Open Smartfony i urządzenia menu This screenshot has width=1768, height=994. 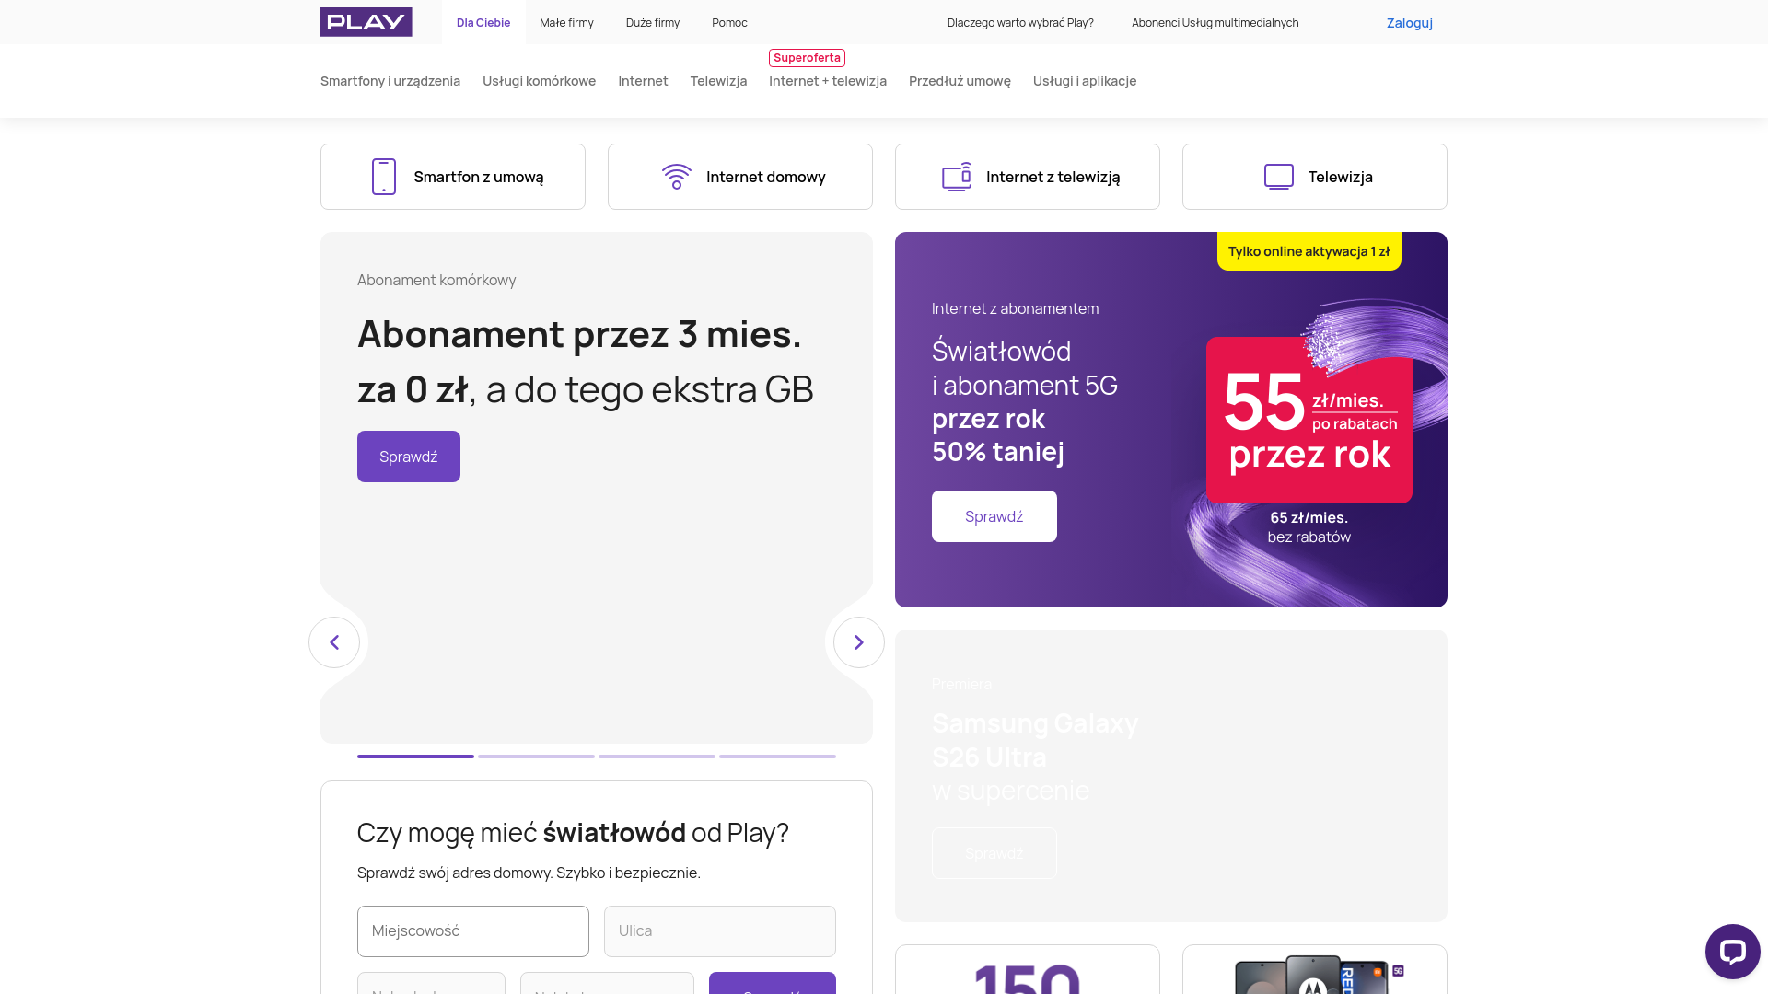[390, 81]
